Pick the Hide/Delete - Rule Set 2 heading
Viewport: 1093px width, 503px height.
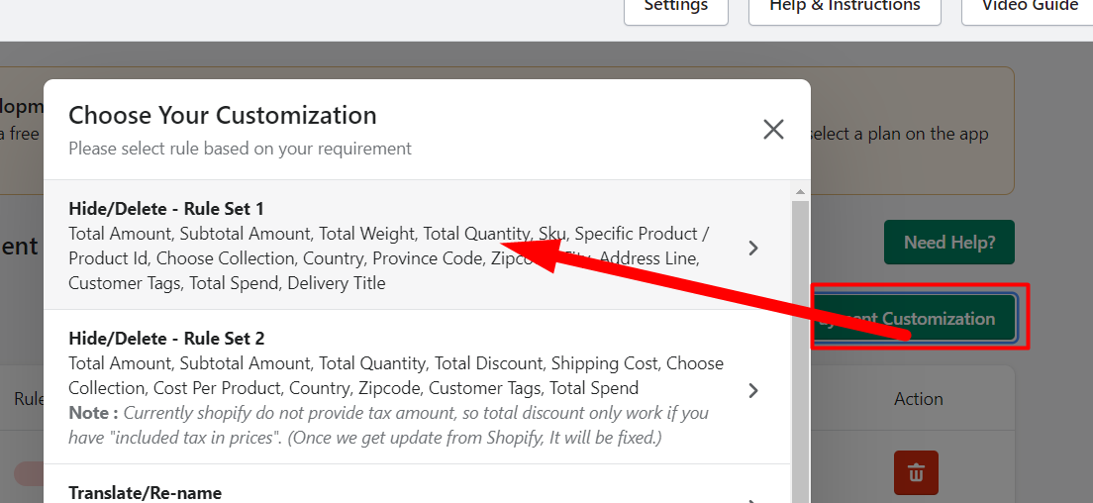[166, 339]
